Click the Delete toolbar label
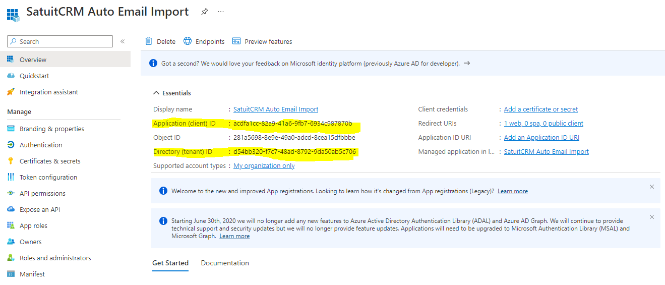This screenshot has height=285, width=665. coord(166,41)
